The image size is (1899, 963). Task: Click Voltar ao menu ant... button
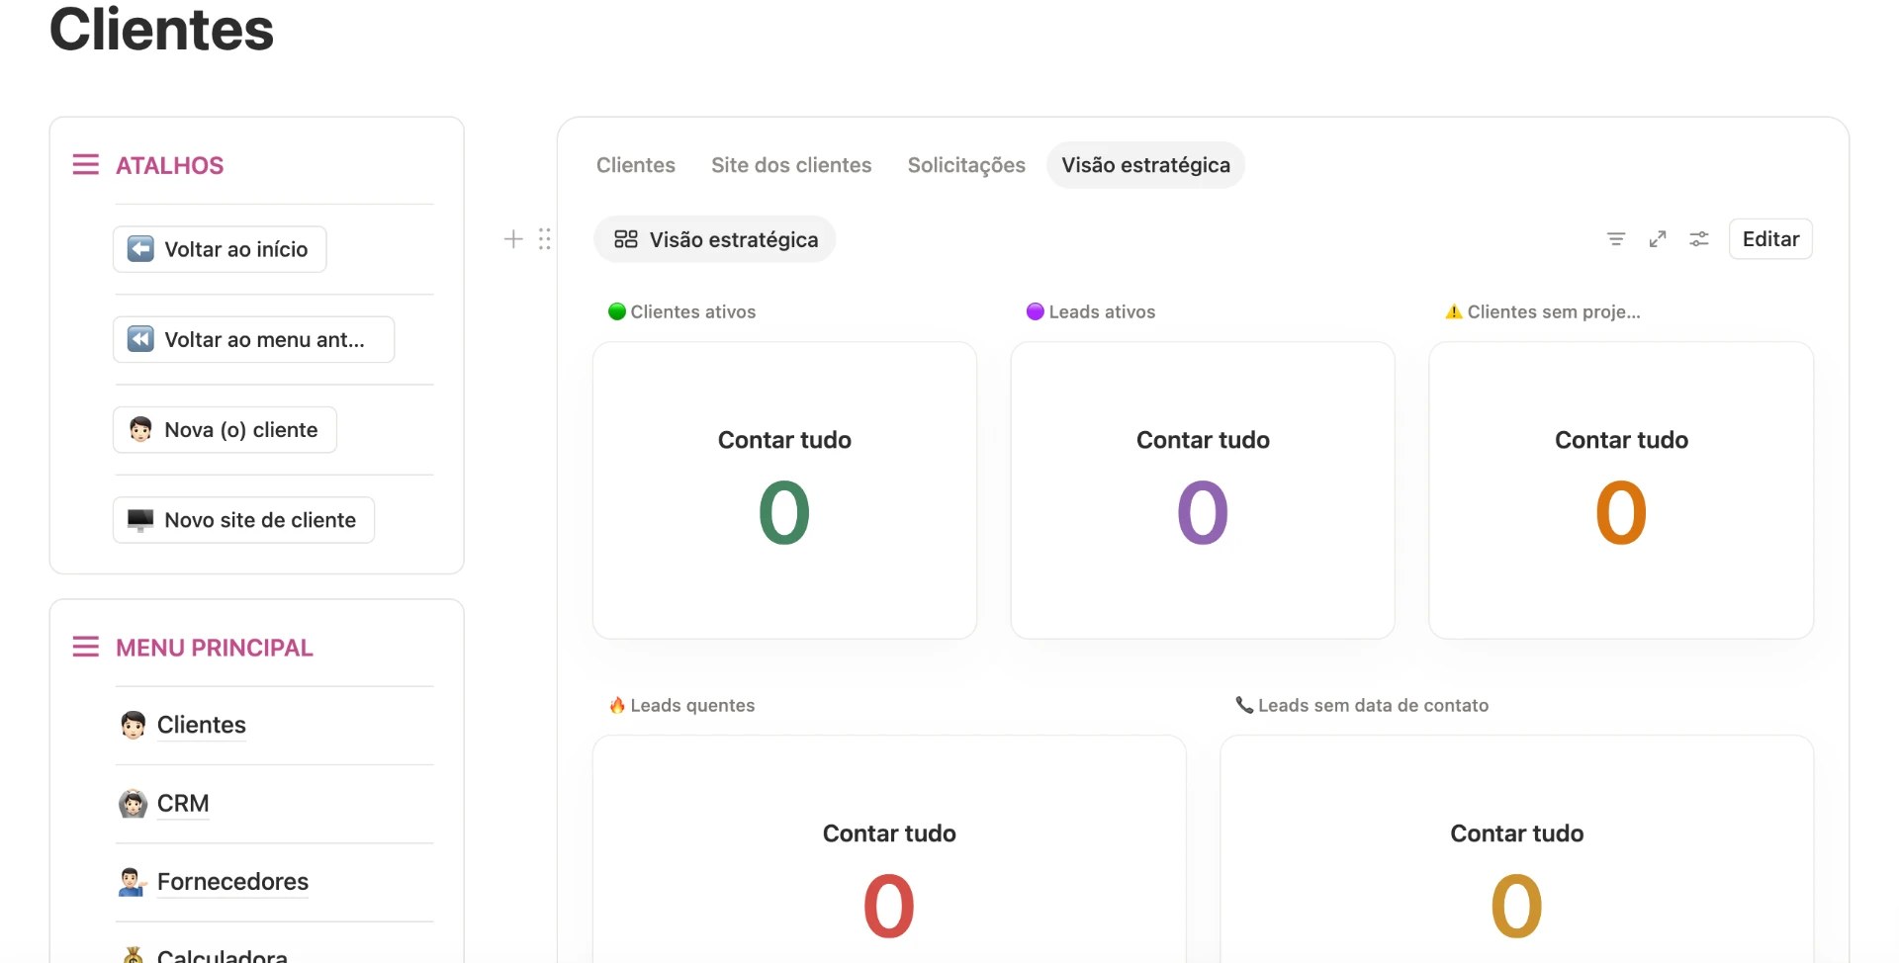[253, 339]
